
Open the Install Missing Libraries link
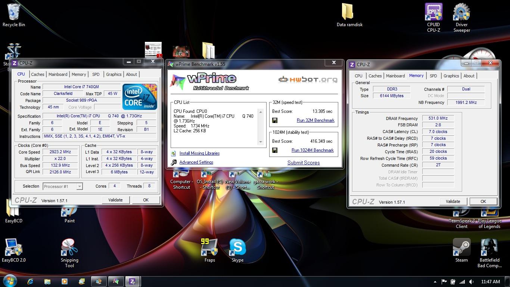click(x=199, y=153)
